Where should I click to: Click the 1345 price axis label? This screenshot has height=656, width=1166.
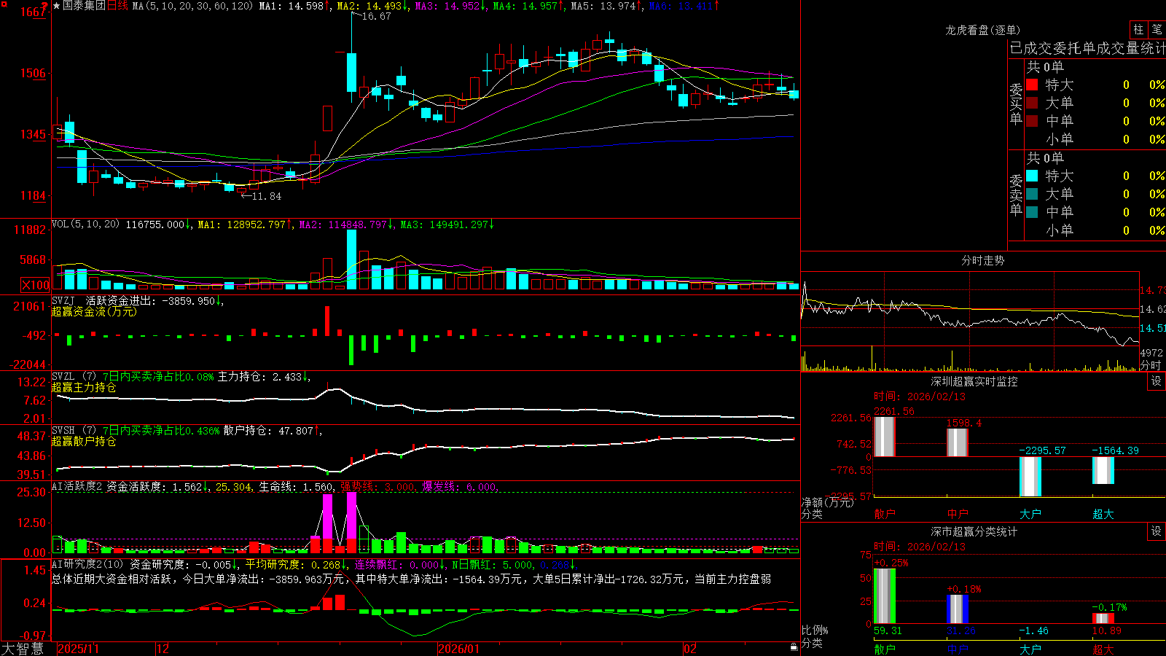click(33, 134)
